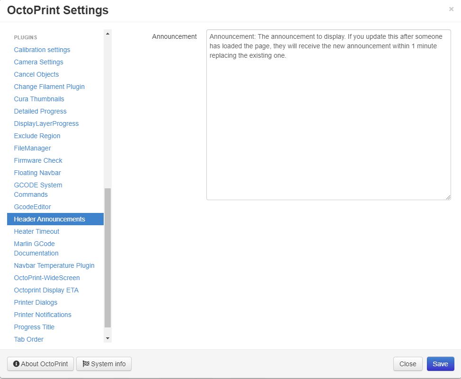This screenshot has height=379, width=461.
Task: Open Progress Title settings
Action: [x=34, y=327]
